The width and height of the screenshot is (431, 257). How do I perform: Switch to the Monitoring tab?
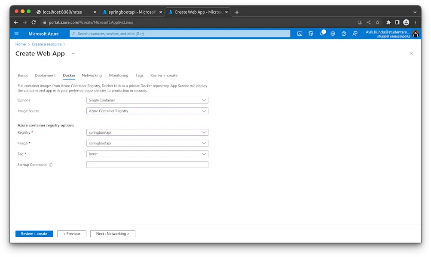click(x=119, y=75)
